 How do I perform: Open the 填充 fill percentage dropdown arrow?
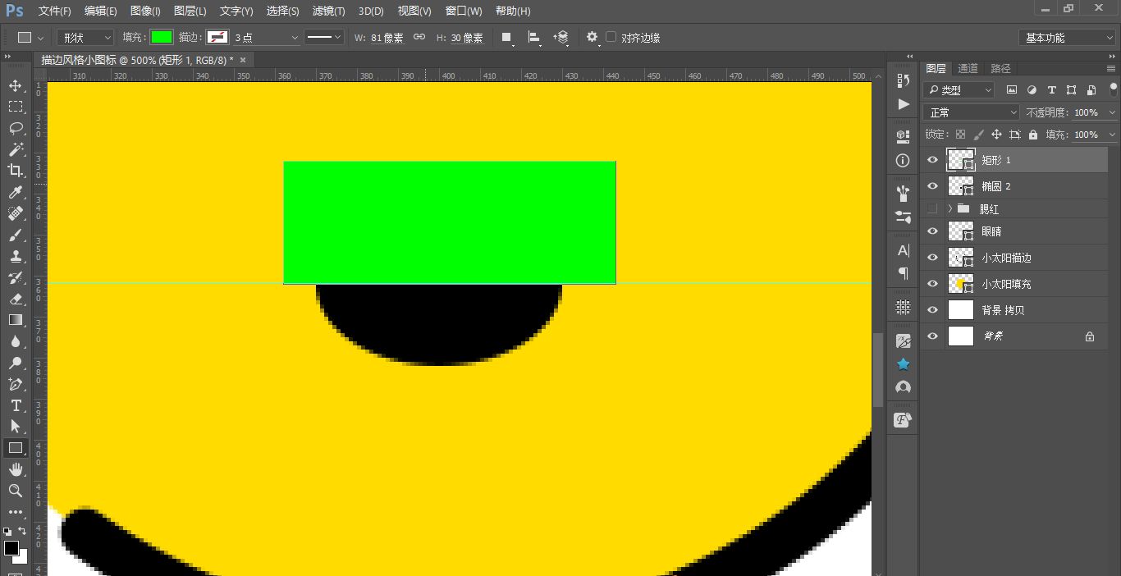(x=1112, y=135)
